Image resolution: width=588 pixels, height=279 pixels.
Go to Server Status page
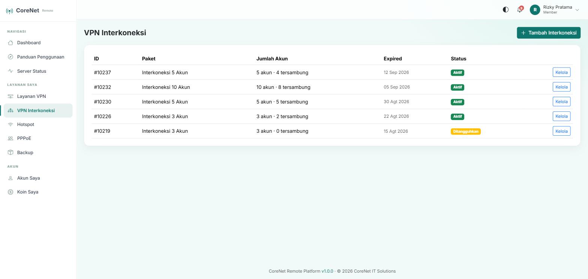(x=38, y=71)
